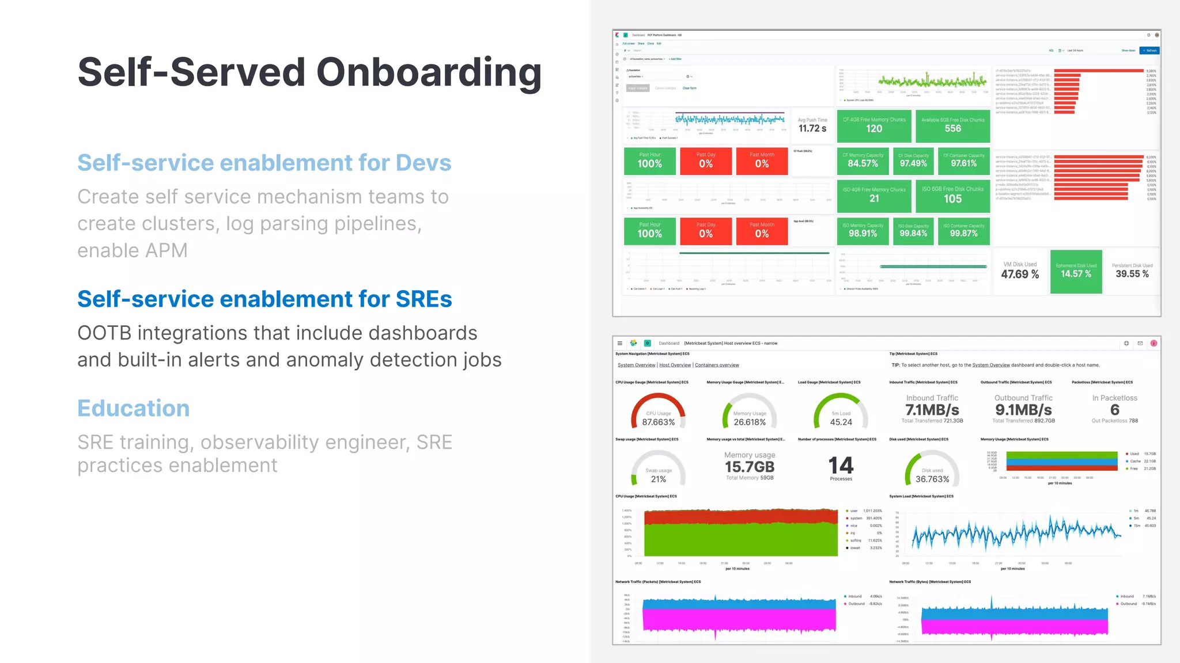This screenshot has height=663, width=1180.
Task: Click Full screen in the PCF dashboard menu
Action: coord(629,43)
